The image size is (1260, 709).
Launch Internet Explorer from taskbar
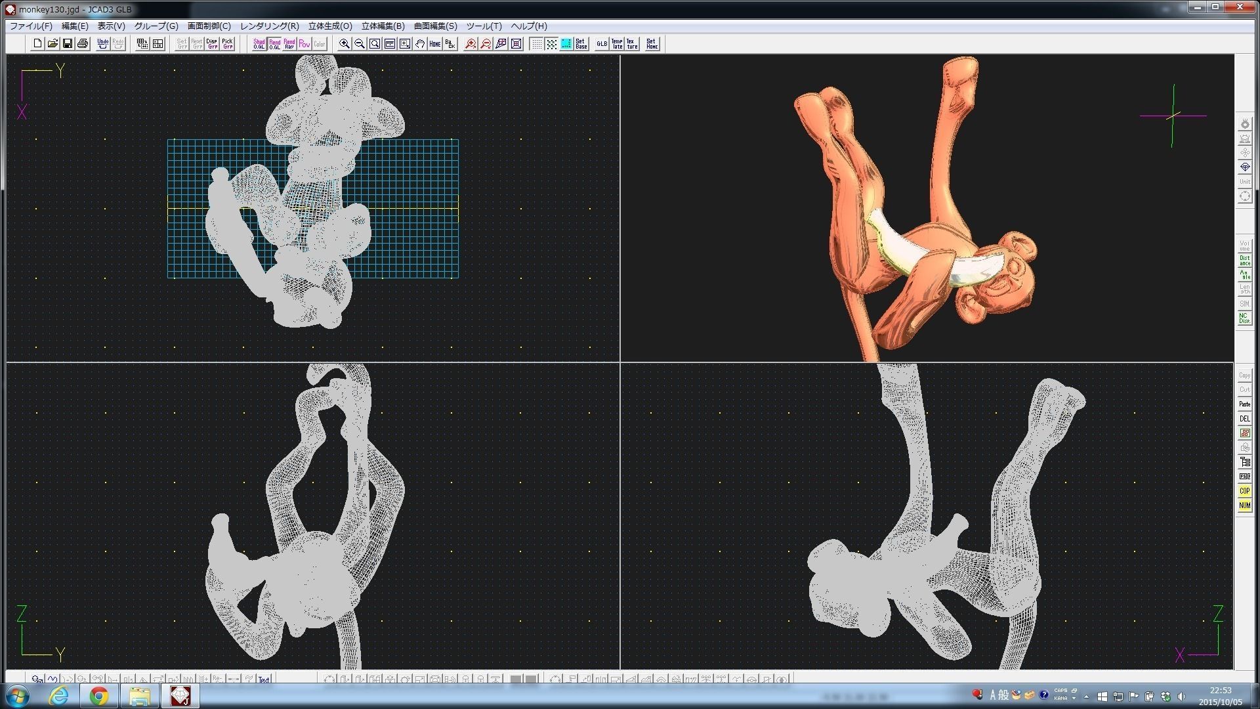(x=59, y=696)
